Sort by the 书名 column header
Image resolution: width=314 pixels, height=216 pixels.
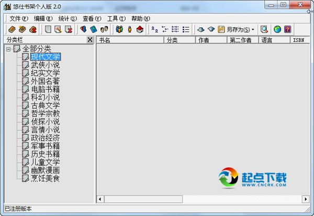click(x=130, y=40)
